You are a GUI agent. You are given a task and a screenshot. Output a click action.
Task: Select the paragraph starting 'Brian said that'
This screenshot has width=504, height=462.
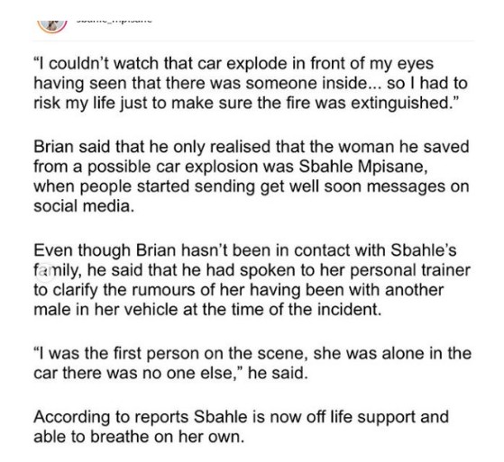pos(251,177)
